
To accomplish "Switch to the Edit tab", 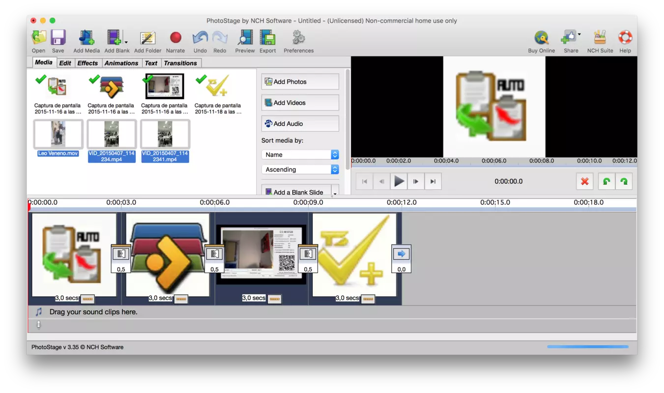I will click(65, 63).
